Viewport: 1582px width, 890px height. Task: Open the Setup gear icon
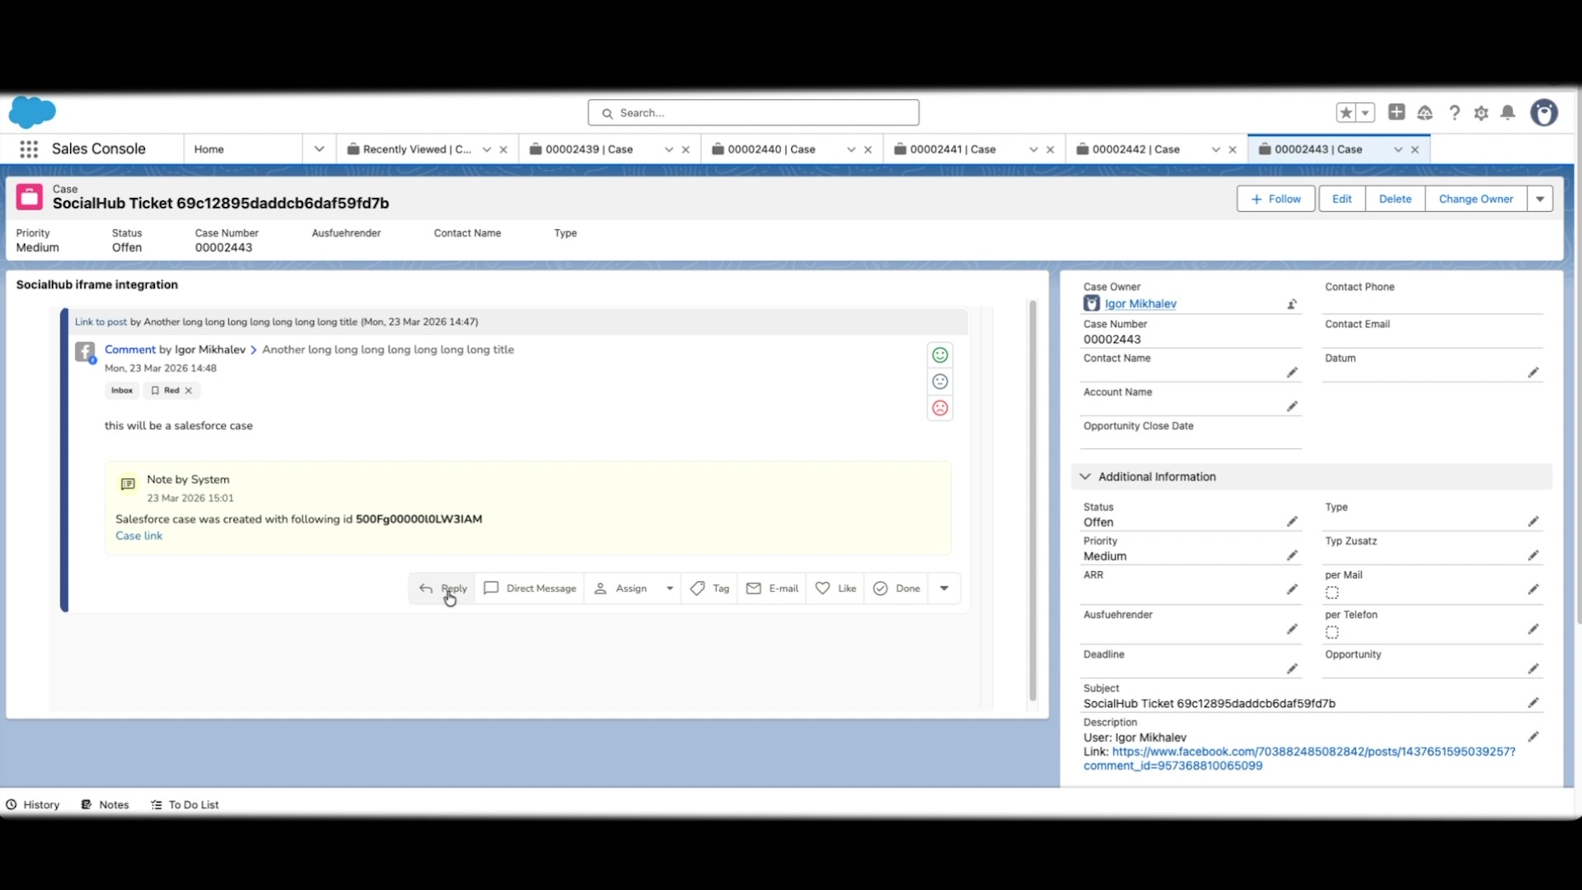coord(1481,113)
